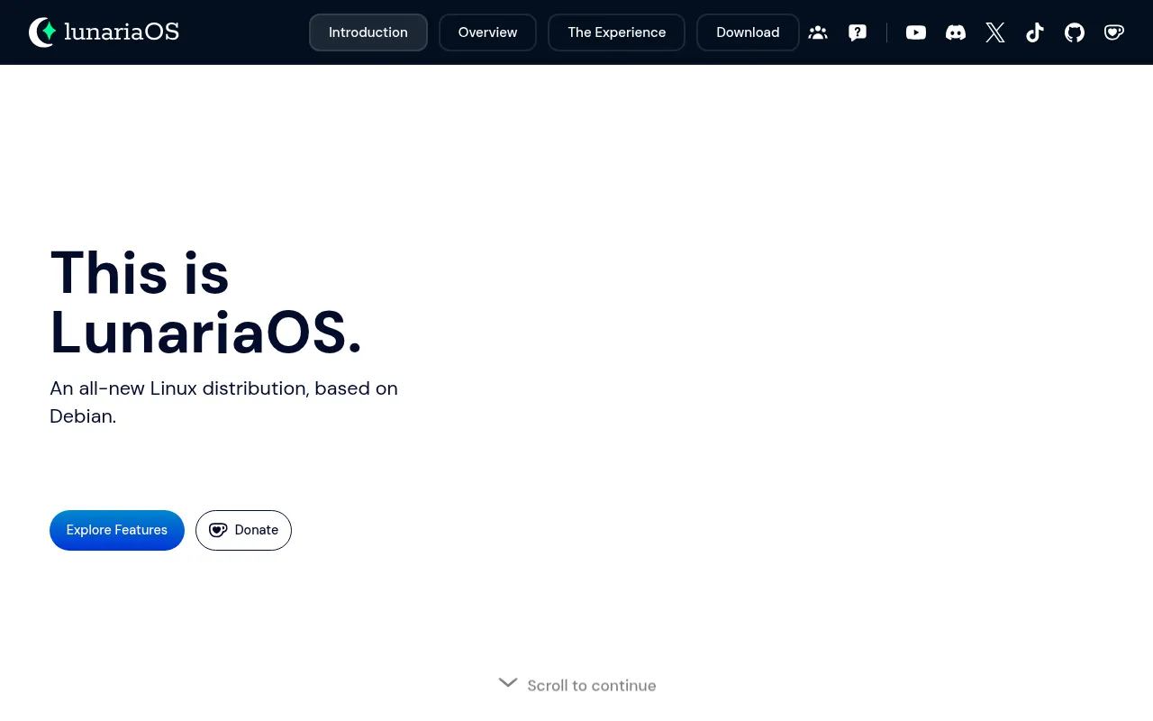Open the Ko-fi heart cup icon in navbar
This screenshot has height=721, width=1153.
point(1114,32)
